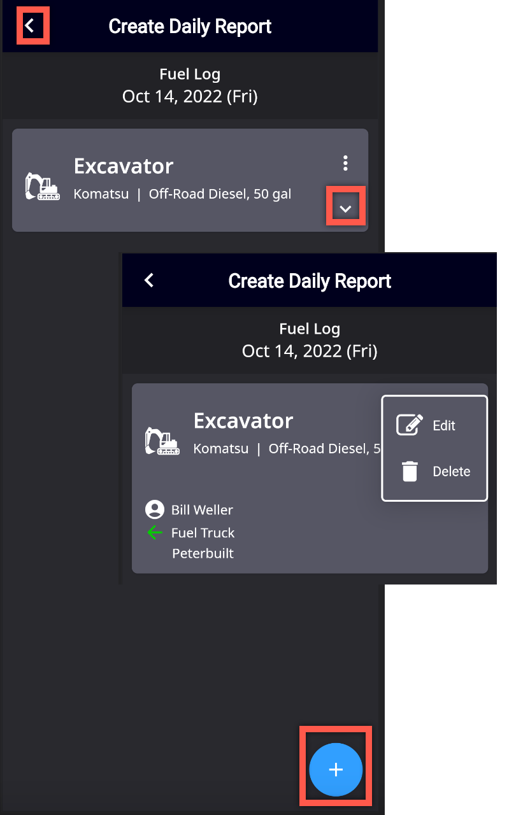This screenshot has width=530, height=815.
Task: Click the green arrow beside Fuel Truck
Action: click(x=155, y=532)
